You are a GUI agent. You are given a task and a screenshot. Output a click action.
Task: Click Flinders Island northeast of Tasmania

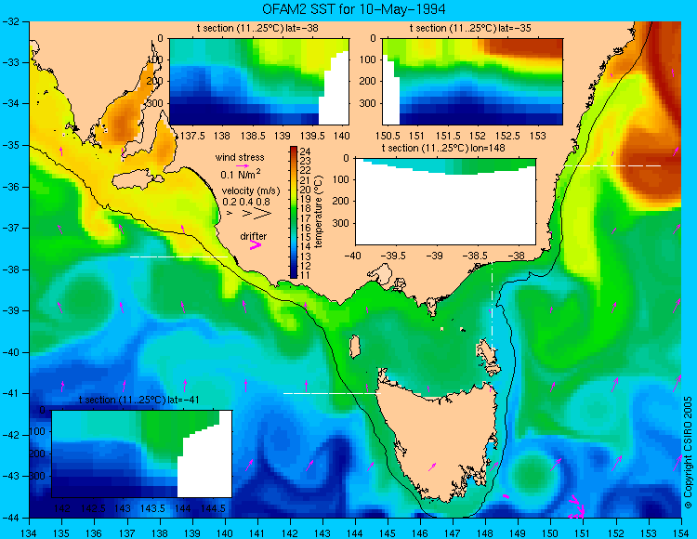coord(485,350)
